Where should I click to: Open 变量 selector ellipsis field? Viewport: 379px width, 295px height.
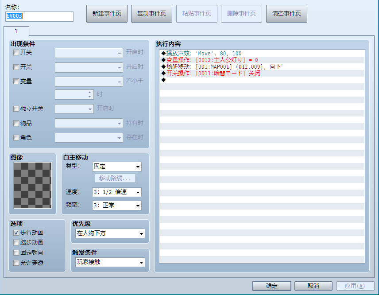point(89,82)
